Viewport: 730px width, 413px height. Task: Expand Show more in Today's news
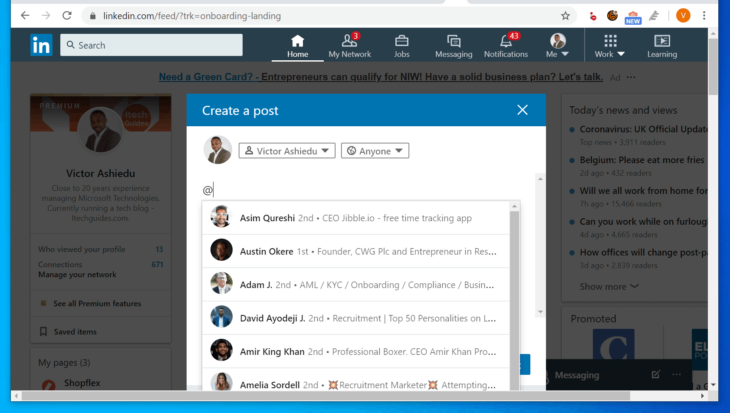[x=609, y=286]
